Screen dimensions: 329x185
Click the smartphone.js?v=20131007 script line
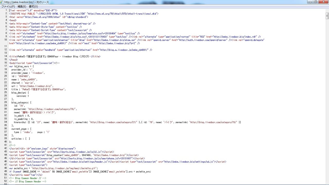tap(77, 159)
